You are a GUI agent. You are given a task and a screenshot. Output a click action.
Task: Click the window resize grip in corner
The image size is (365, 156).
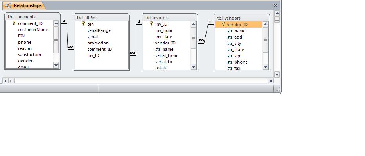277,89
